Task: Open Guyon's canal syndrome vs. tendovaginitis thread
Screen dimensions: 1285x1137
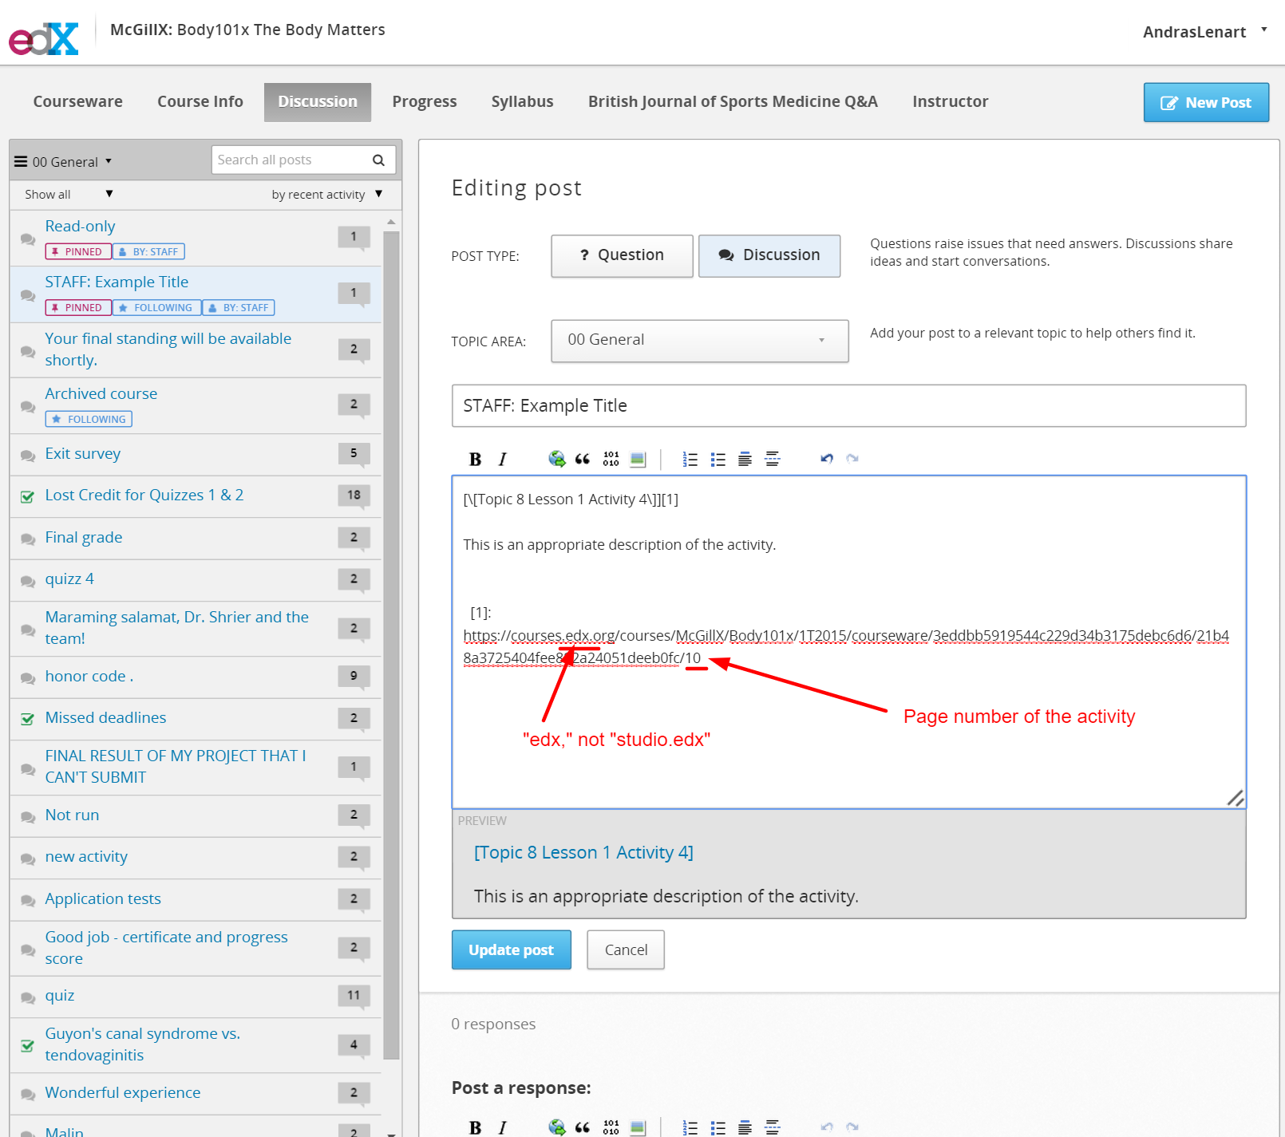Action: [x=196, y=1045]
